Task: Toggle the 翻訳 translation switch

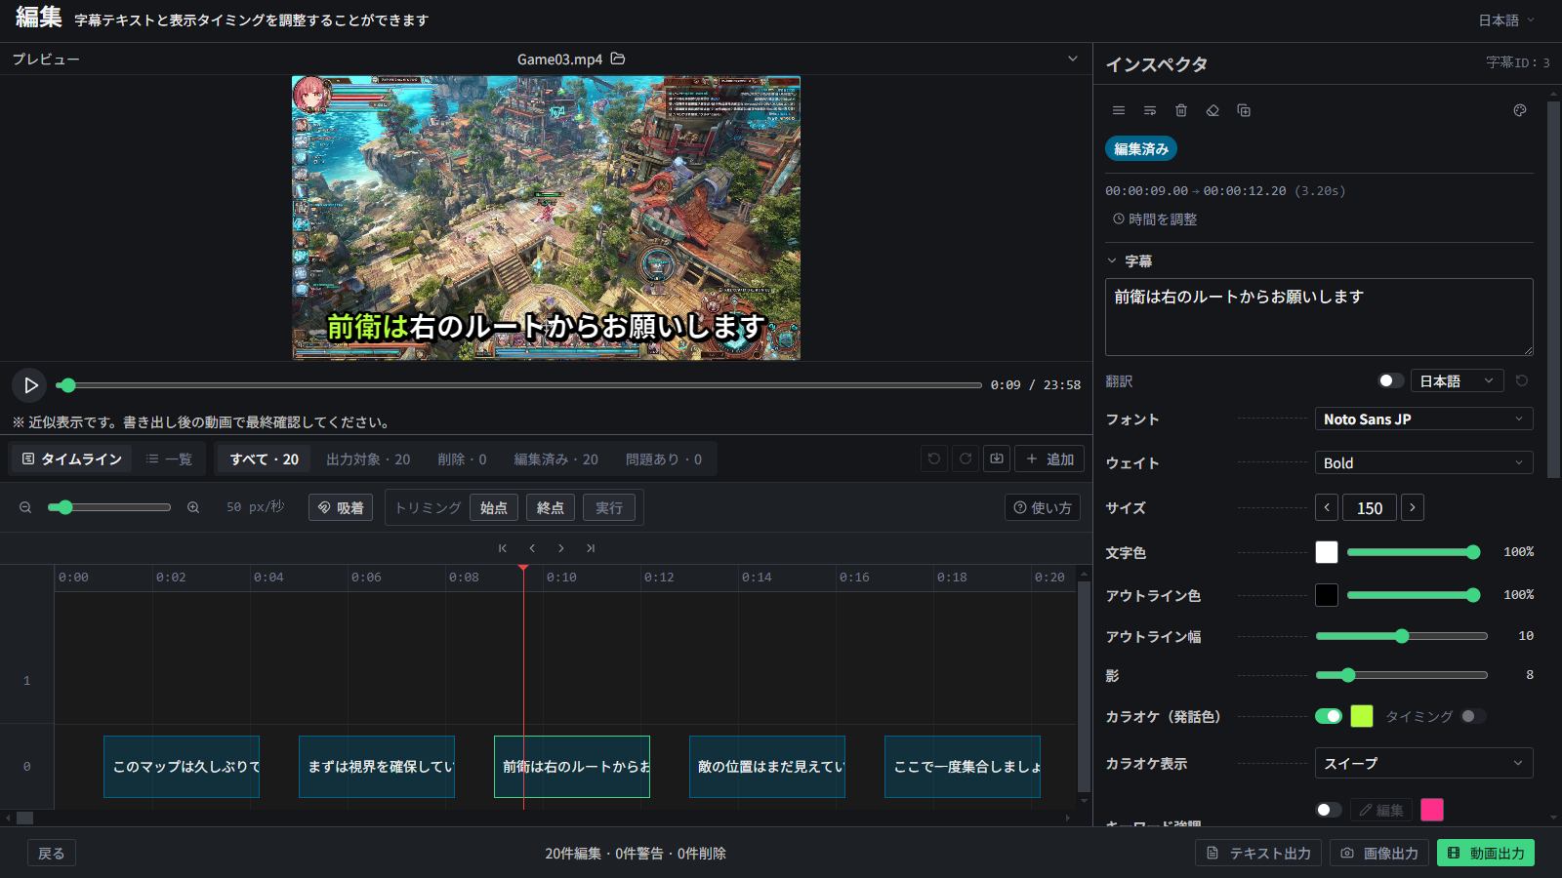Action: 1390,380
